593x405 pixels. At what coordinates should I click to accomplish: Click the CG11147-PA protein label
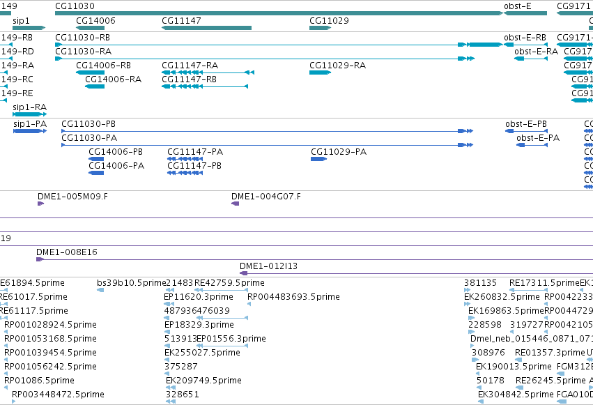pos(195,152)
